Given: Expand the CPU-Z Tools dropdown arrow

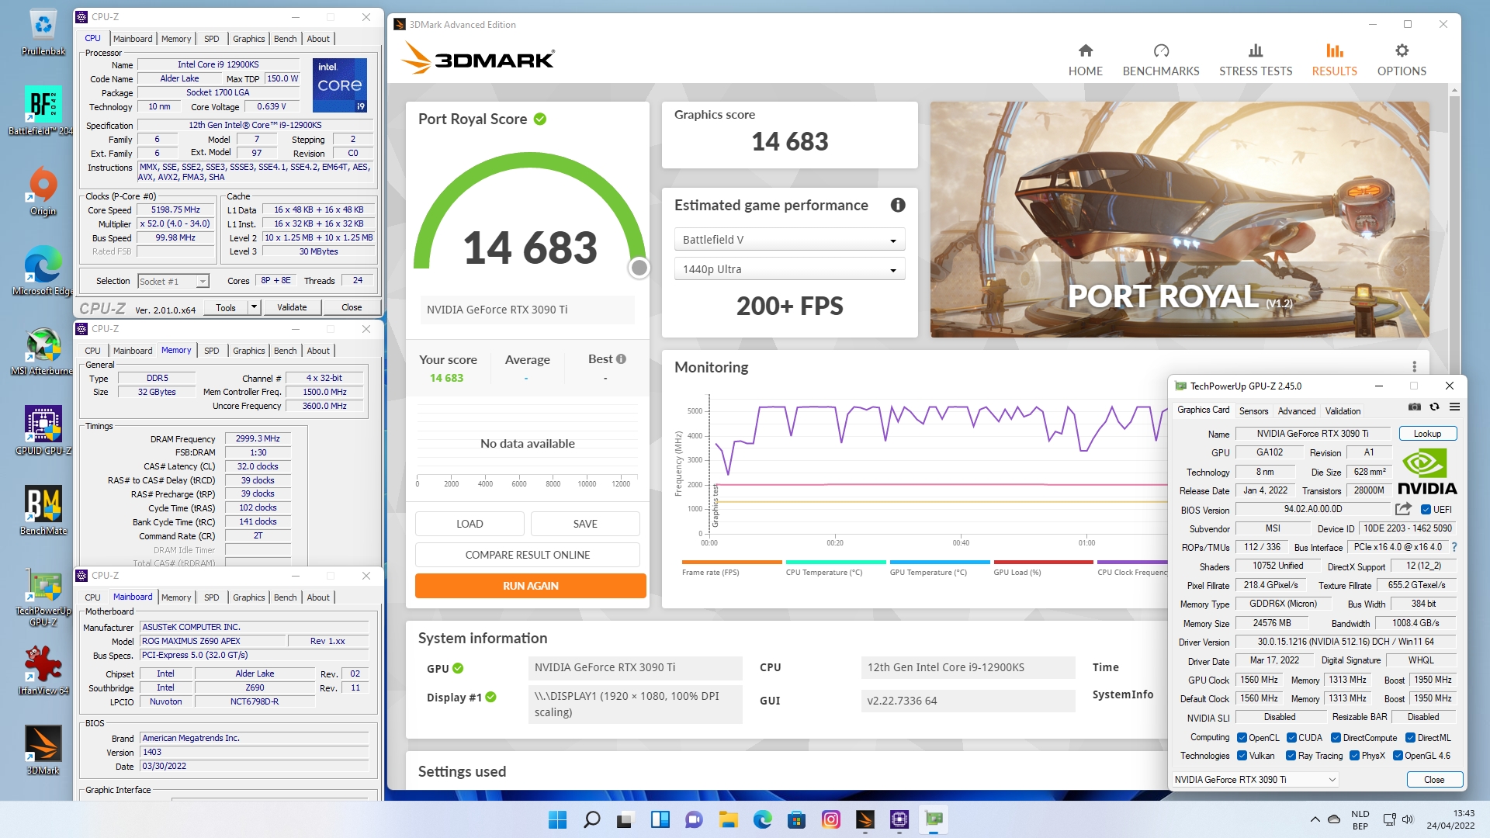Looking at the screenshot, I should [254, 307].
